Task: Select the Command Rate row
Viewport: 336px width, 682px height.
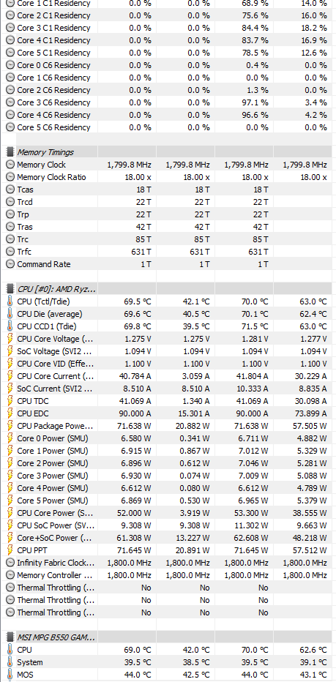Action: 168,264
